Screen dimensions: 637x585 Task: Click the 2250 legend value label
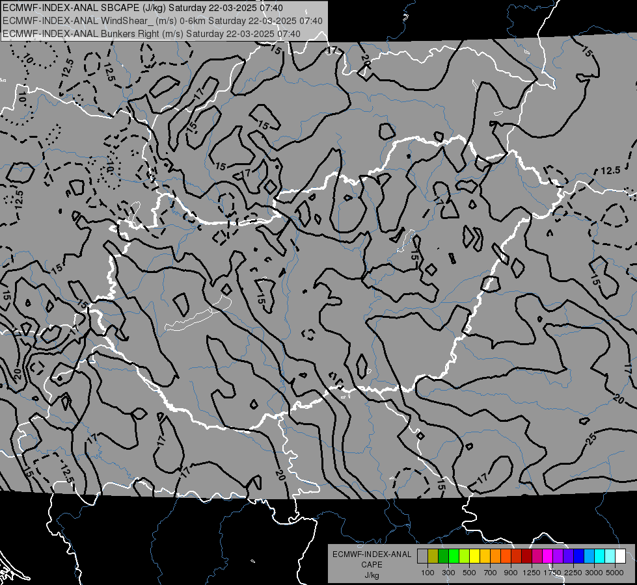573,573
